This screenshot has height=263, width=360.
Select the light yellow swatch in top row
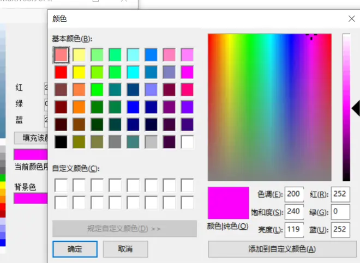click(79, 55)
